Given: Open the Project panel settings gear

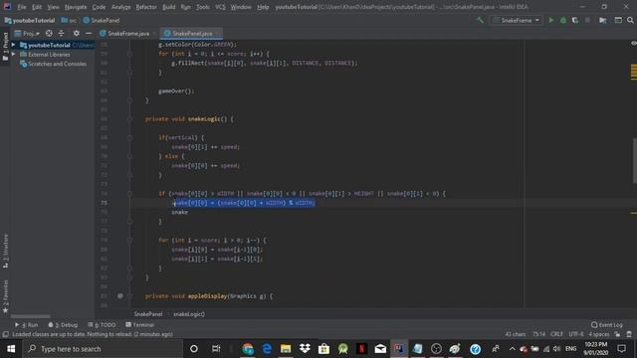Looking at the screenshot, I should [76, 33].
